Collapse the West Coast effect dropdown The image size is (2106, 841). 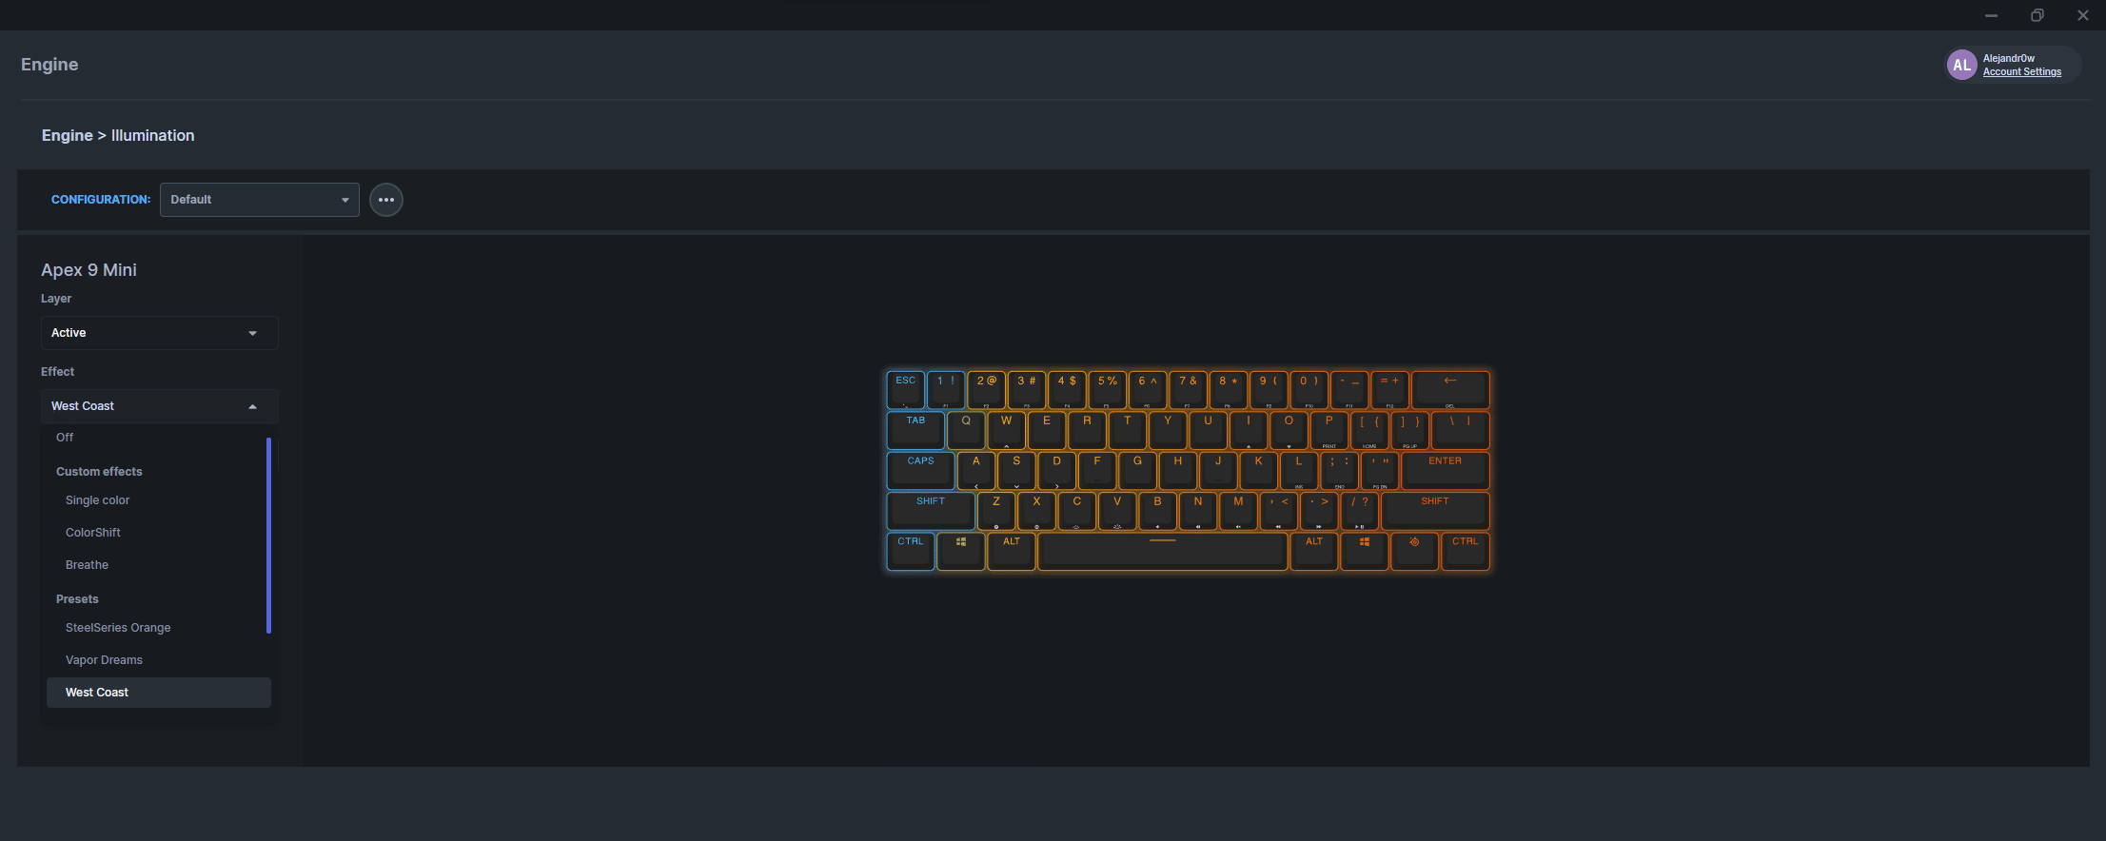coord(159,406)
